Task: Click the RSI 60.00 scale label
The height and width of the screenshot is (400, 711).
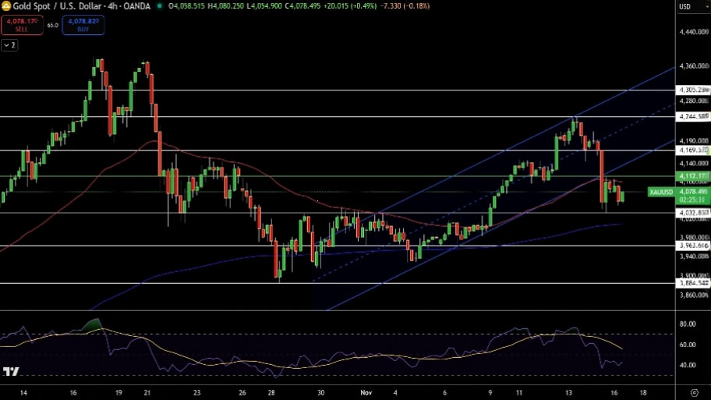Action: 688,345
